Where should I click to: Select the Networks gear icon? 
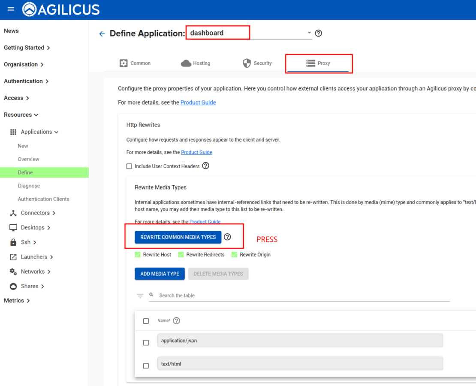click(x=13, y=271)
